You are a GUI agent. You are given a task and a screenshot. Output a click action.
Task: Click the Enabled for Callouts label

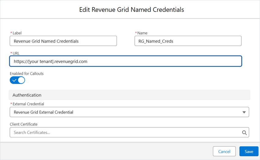[x=27, y=74]
